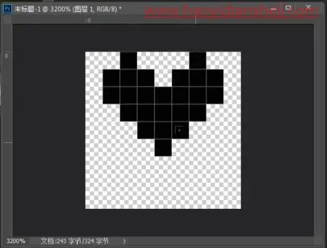
Task: Close the 未标题-1 document window
Action: (x=308, y=7)
